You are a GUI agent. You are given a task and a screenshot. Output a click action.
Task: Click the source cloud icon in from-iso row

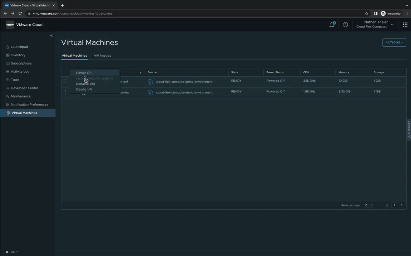tap(150, 93)
